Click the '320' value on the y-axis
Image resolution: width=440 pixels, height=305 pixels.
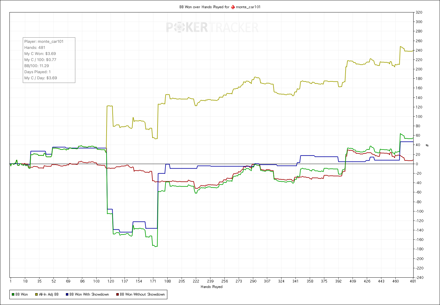[419, 12]
